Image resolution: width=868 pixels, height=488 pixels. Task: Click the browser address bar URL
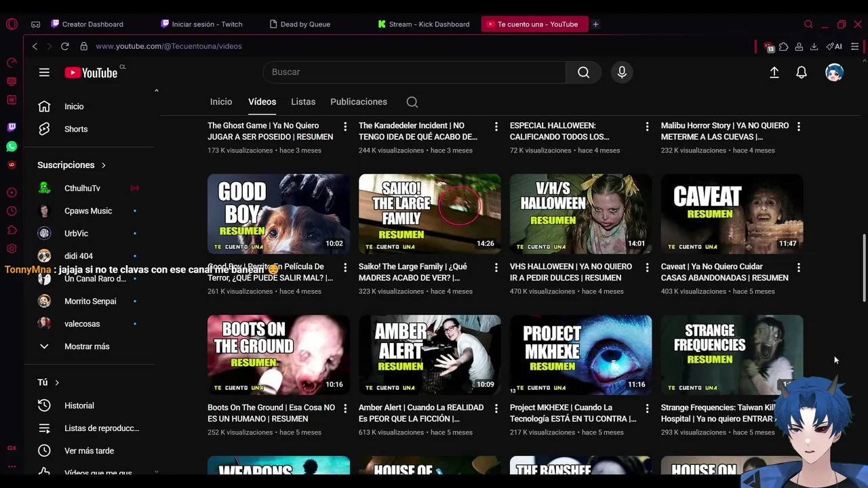(x=169, y=46)
